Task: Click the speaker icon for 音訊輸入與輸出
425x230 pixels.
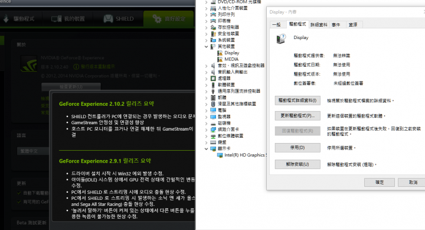Action: 213,72
